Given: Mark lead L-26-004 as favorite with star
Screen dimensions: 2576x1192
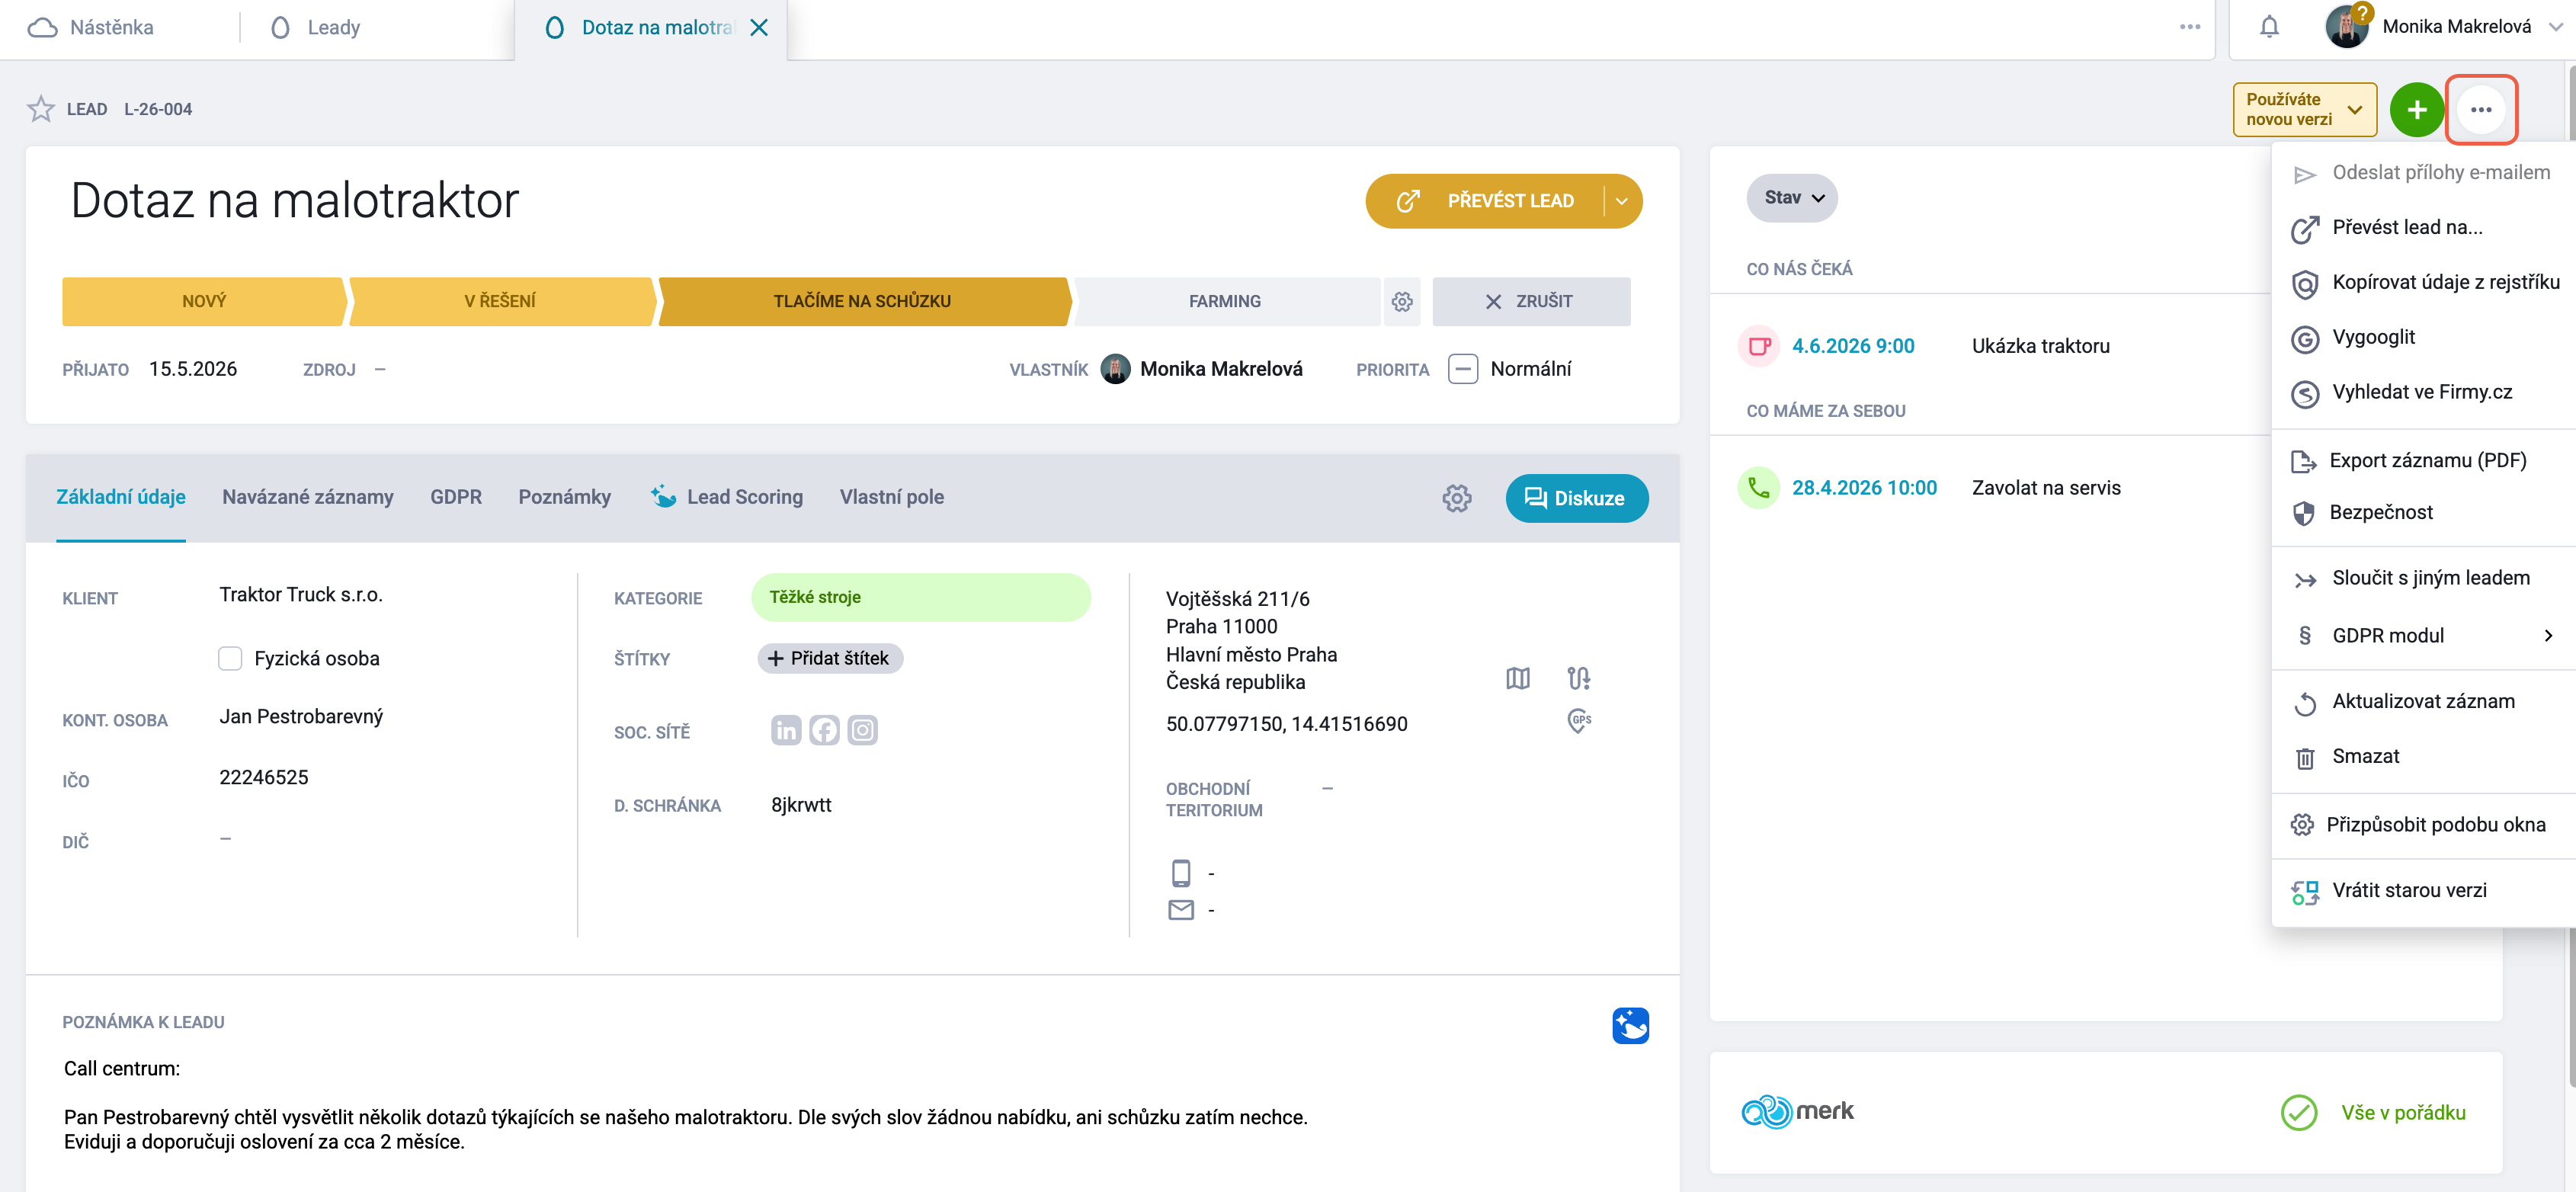Looking at the screenshot, I should tap(41, 109).
